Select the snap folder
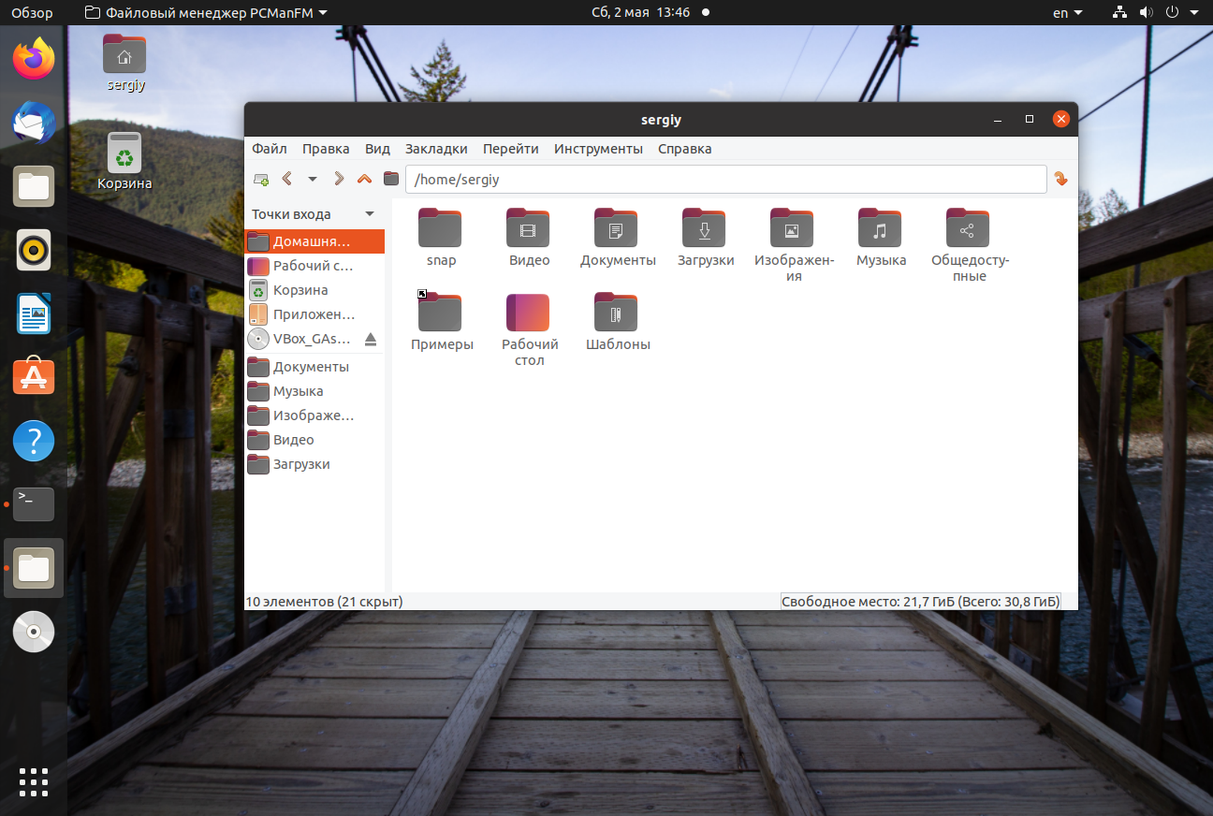Image resolution: width=1213 pixels, height=816 pixels. pos(441,238)
